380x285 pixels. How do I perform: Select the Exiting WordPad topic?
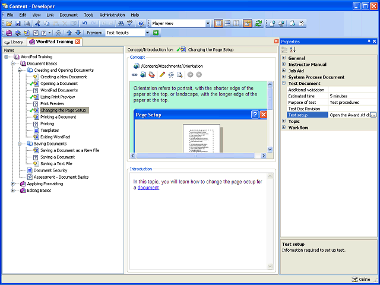pyautogui.click(x=55, y=137)
